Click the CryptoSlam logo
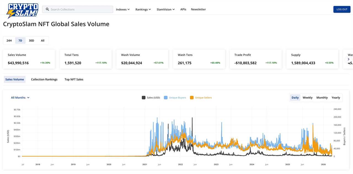Screen dimensions: 353x174 (22, 10)
